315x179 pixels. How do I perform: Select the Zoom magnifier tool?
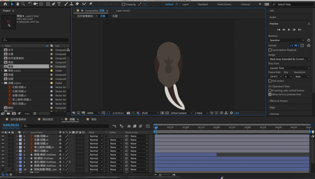click(23, 4)
